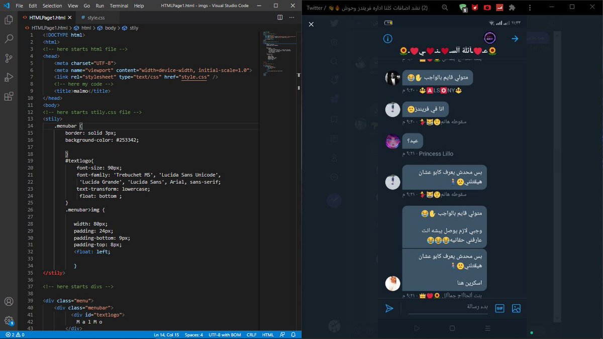The height and width of the screenshot is (339, 603).
Task: Click the group avatar in chat header
Action: click(490, 38)
